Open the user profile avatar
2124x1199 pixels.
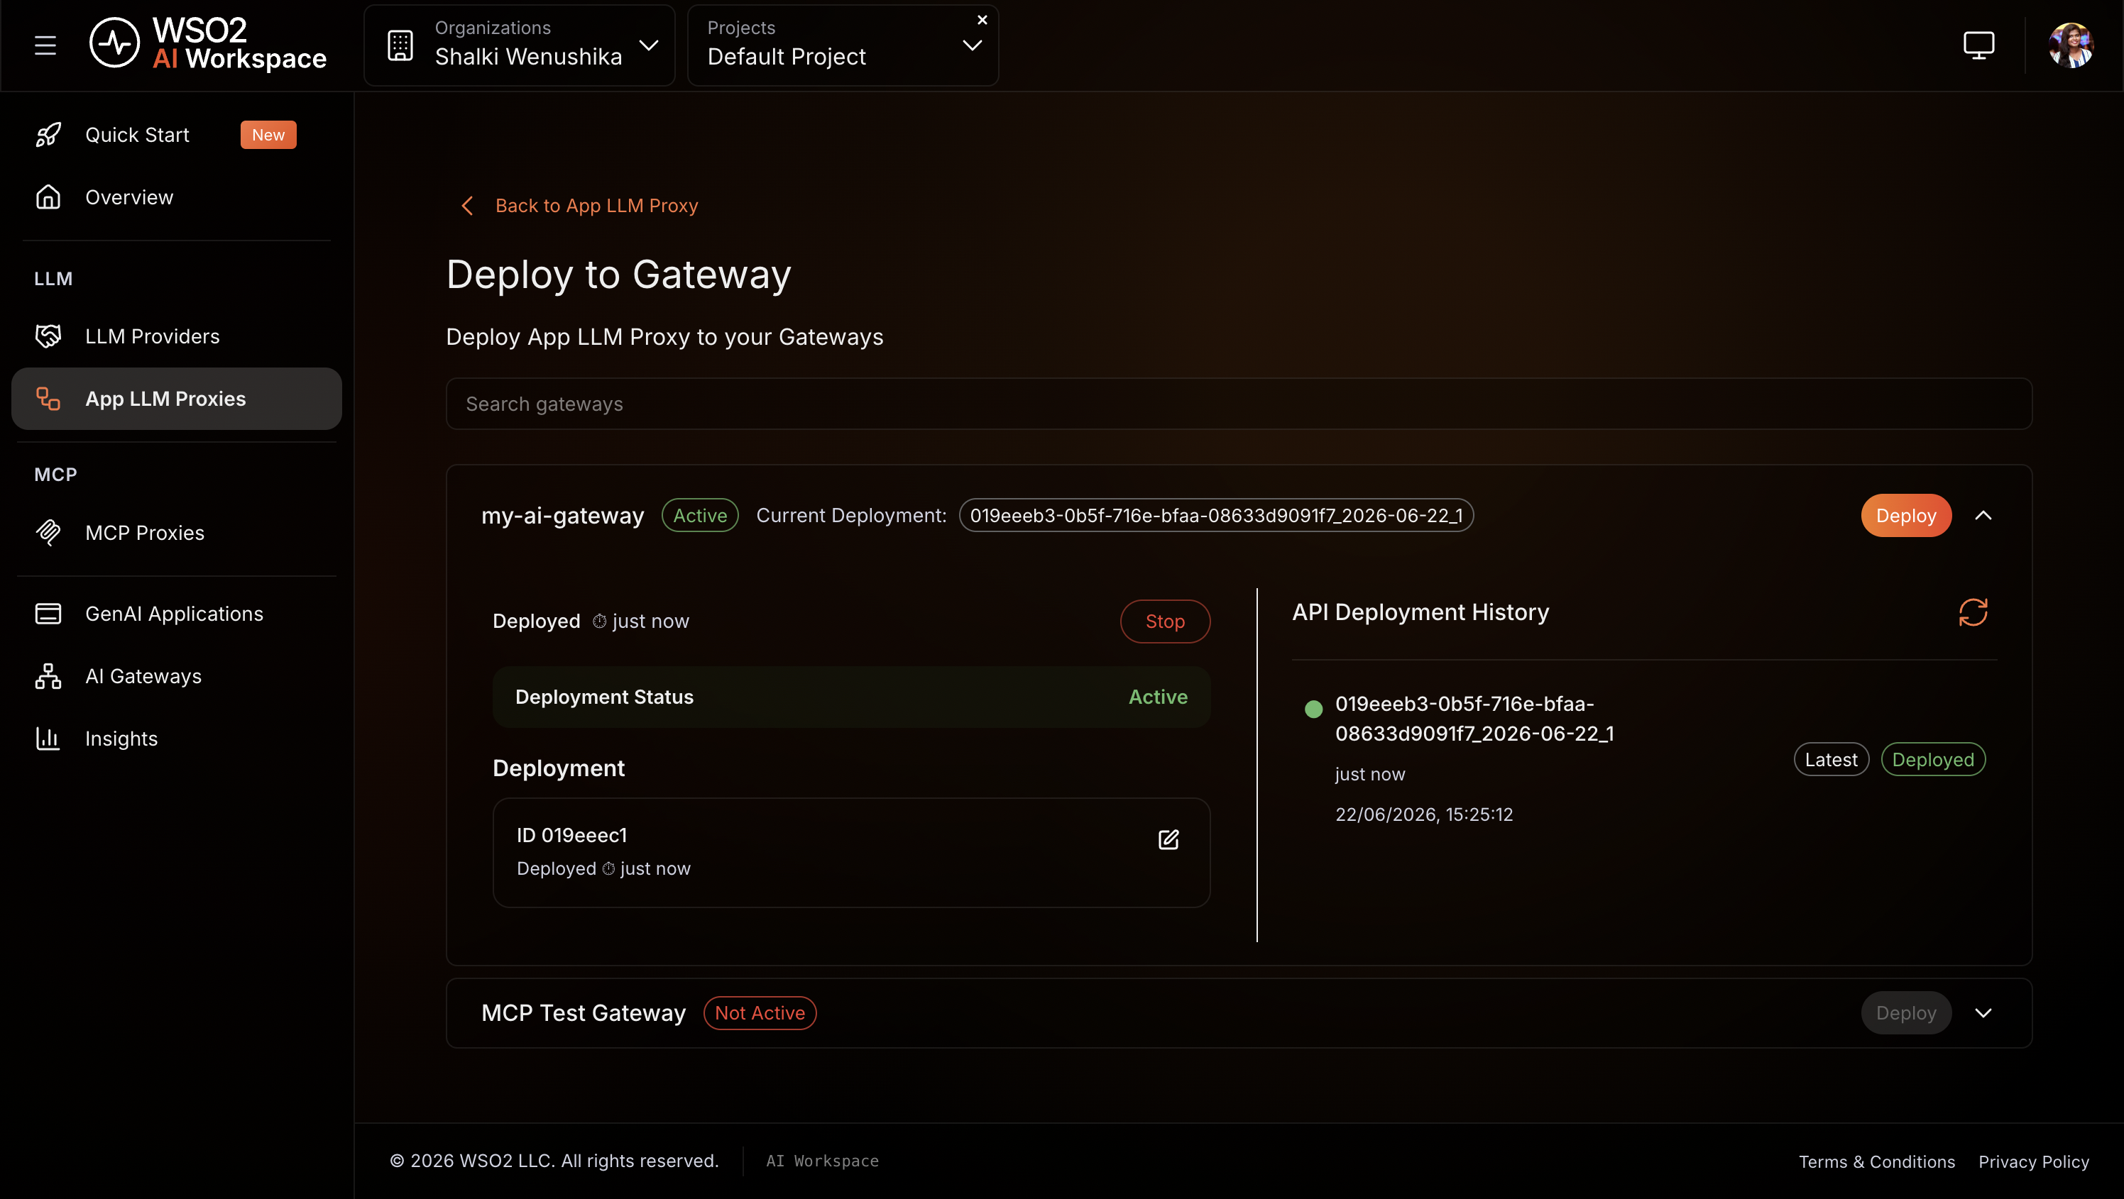2071,45
